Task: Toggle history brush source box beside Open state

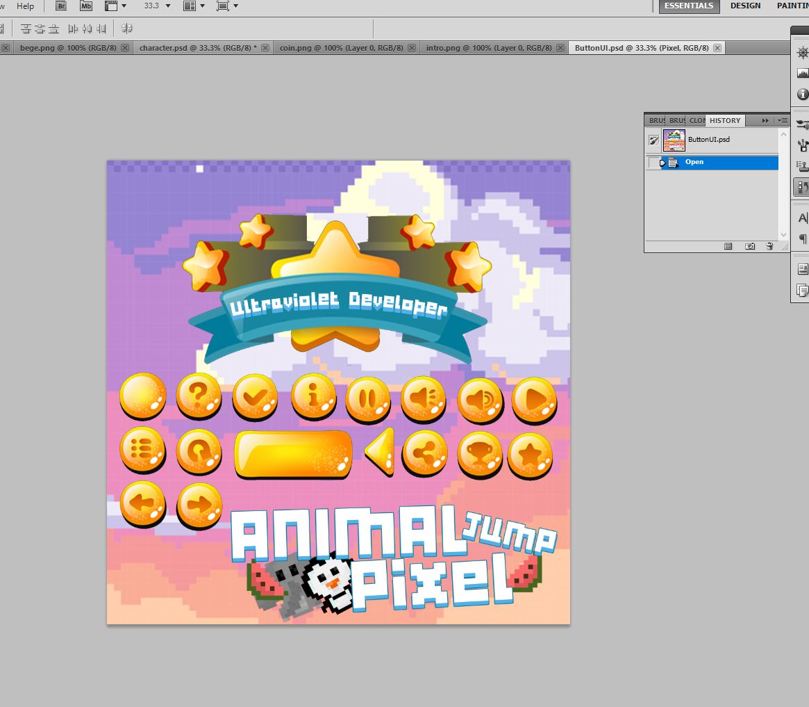Action: point(653,163)
